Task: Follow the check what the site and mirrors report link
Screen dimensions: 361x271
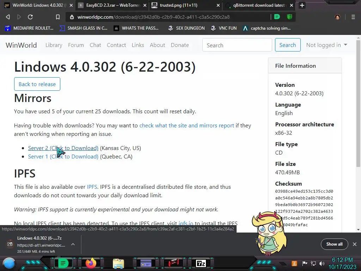Action: click(187, 126)
